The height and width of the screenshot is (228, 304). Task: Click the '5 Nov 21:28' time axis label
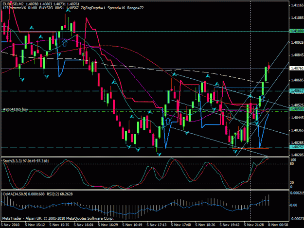[x=254, y=225]
